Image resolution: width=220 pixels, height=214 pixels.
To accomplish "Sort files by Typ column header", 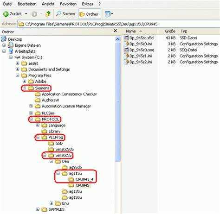I will point(184,31).
